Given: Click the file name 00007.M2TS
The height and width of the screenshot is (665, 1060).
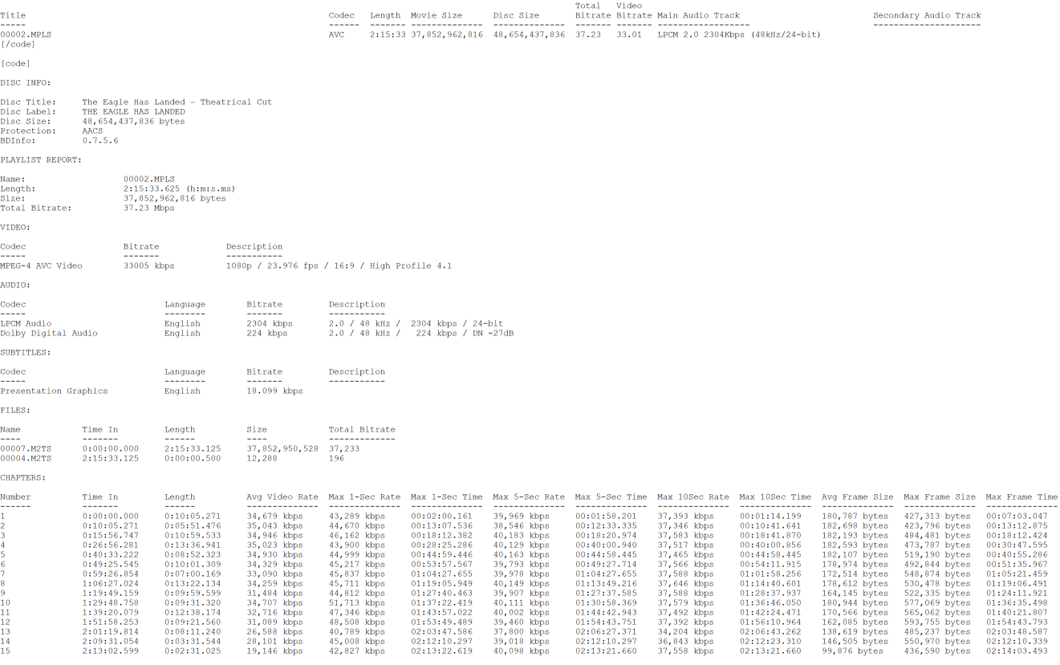Looking at the screenshot, I should point(26,449).
